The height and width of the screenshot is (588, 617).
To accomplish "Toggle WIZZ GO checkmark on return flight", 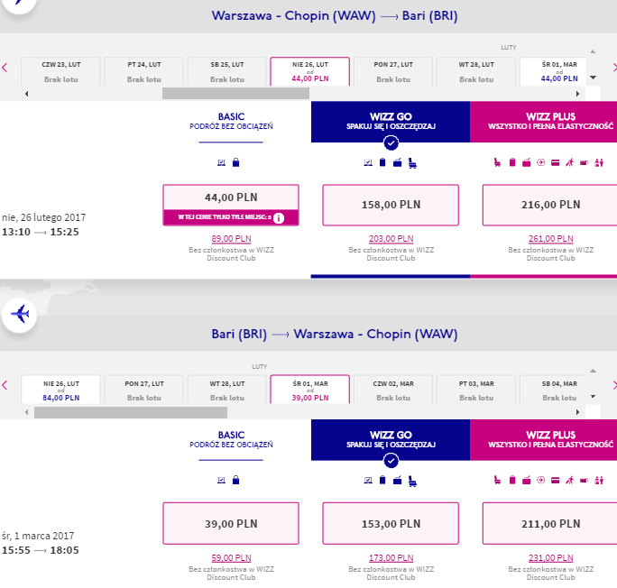I will 391,461.
